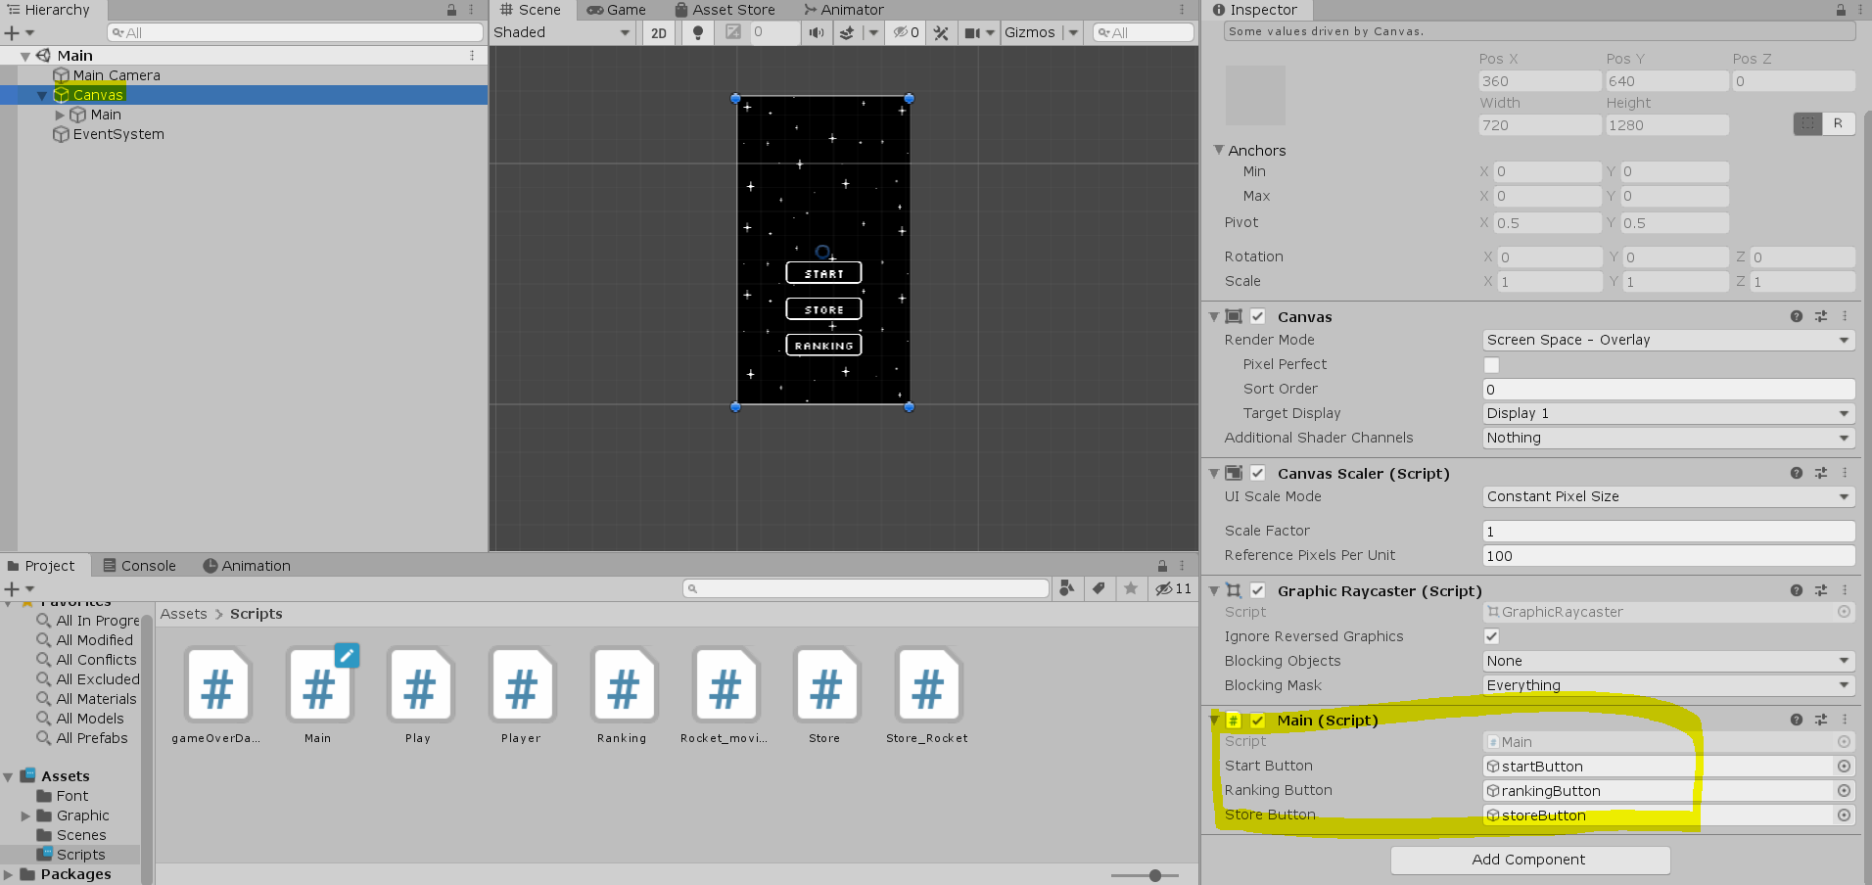Open Shaded draw mode dropdown
1872x885 pixels.
[x=562, y=32]
